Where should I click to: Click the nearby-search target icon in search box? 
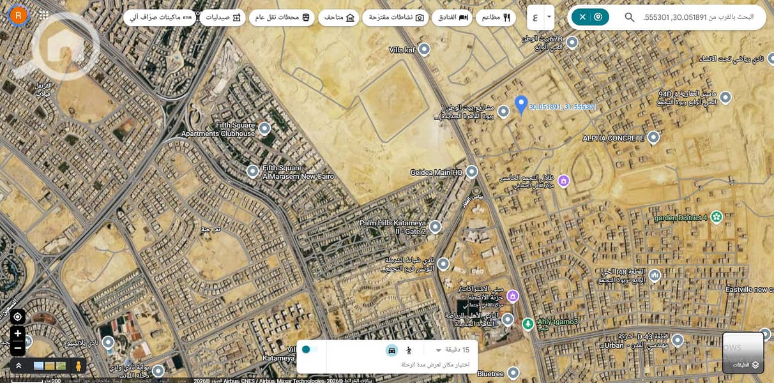[598, 17]
